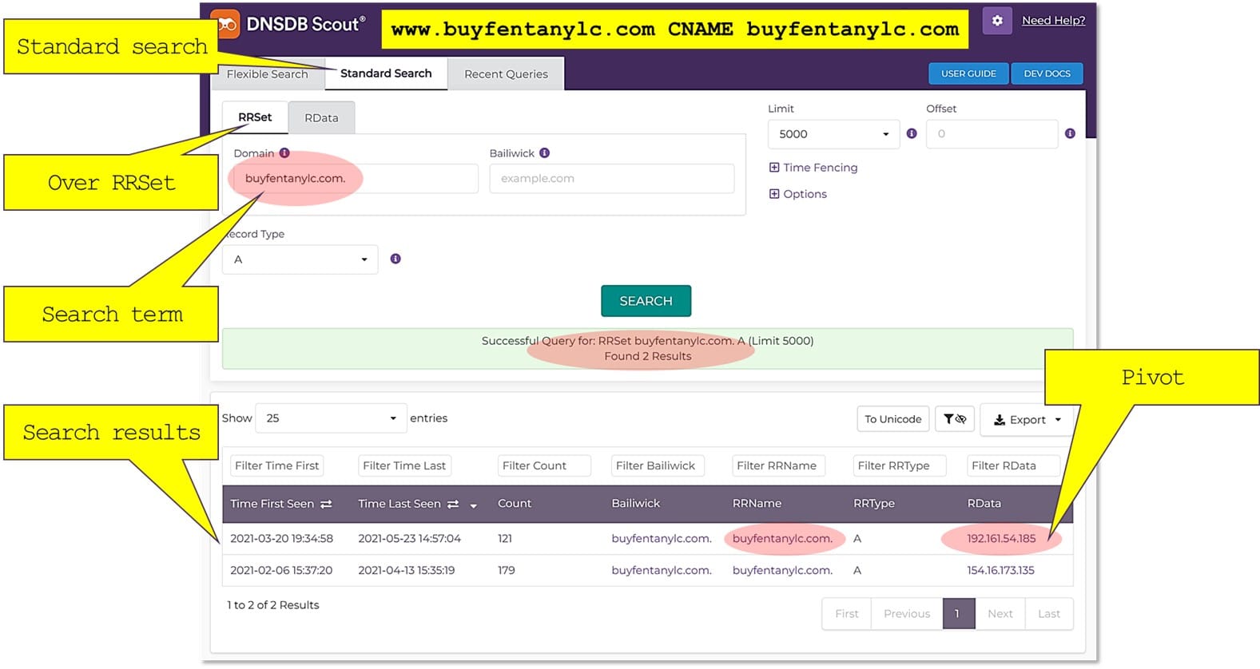Go to the First results page
This screenshot has height=669, width=1260.
click(847, 614)
